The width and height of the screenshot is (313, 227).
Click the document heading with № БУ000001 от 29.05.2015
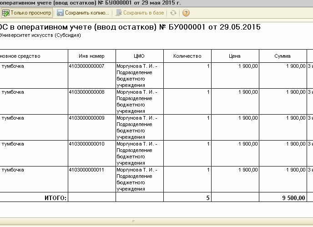[130, 27]
